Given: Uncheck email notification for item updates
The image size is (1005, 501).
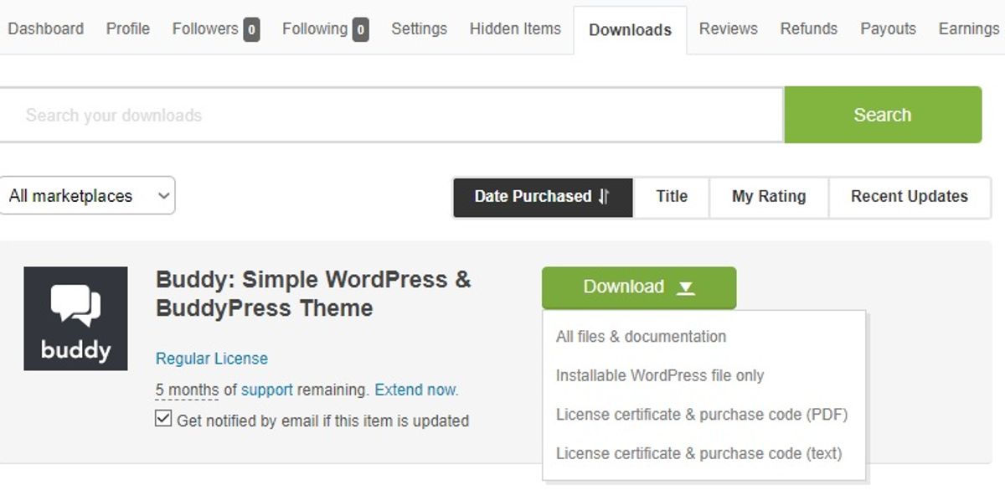Looking at the screenshot, I should click(x=164, y=419).
